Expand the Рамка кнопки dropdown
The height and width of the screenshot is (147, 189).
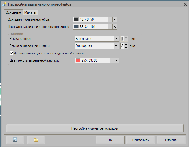point(116,39)
